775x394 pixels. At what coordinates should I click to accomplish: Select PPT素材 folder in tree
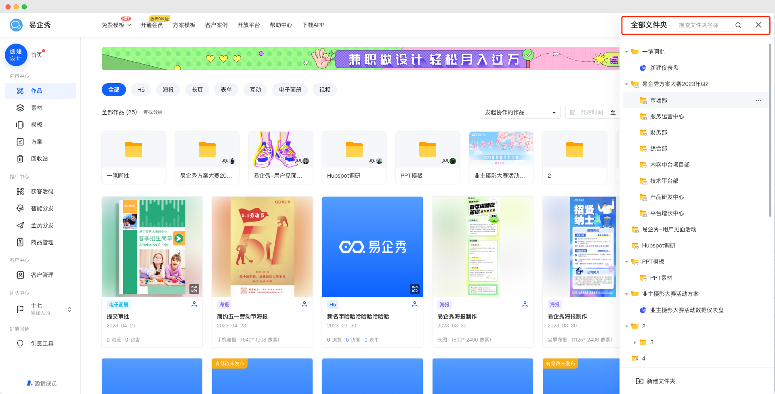(x=661, y=278)
